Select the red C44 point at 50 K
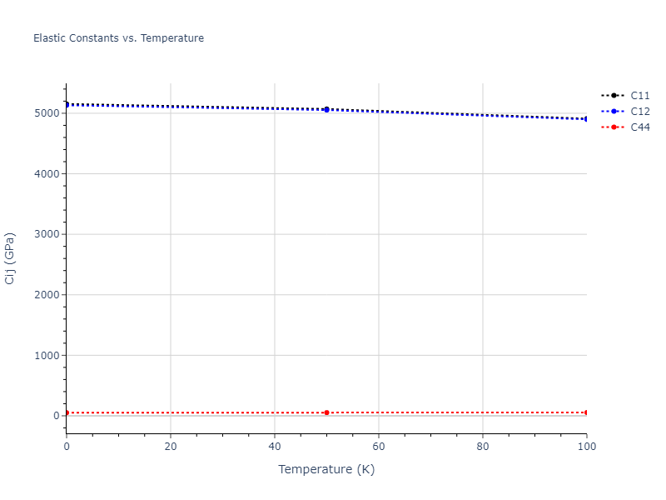The image size is (666, 500). [326, 412]
